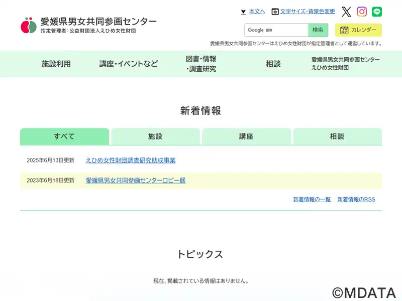Select the 講座 news tab
Viewport: 402px width, 301px height.
point(246,136)
